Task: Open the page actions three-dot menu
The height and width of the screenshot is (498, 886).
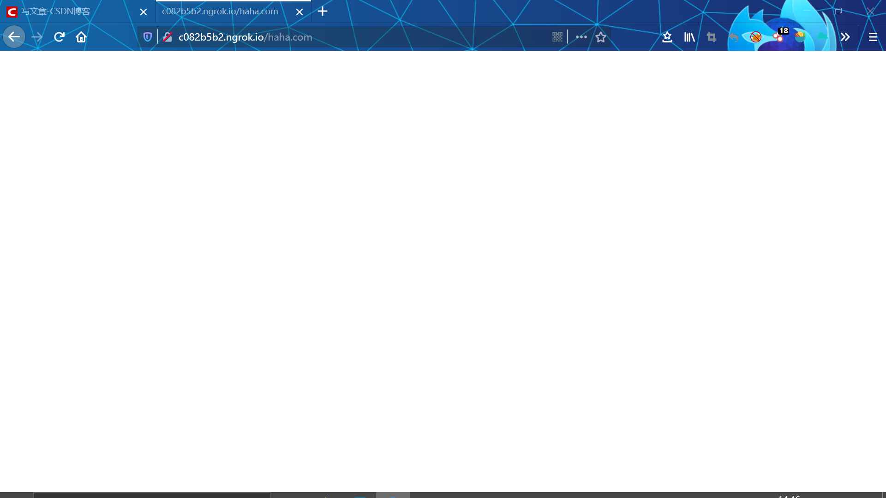Action: click(x=581, y=37)
